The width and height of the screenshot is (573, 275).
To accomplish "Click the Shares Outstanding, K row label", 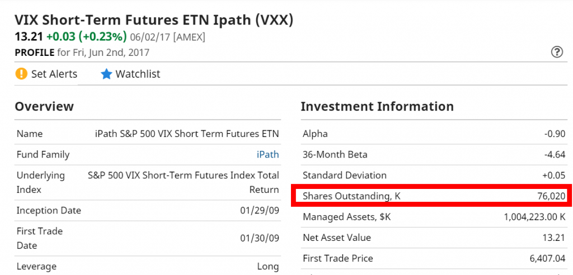I will coord(351,196).
